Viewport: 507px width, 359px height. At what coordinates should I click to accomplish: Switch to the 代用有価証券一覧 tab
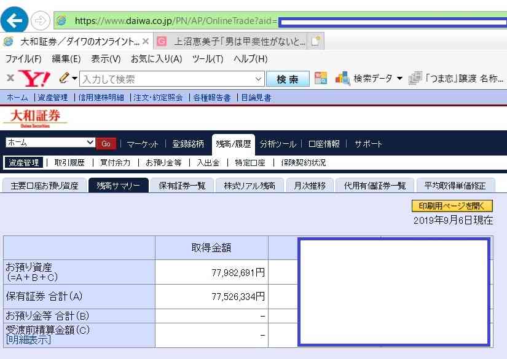(375, 186)
